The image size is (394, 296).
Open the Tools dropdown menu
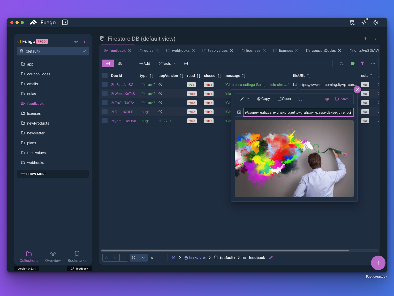(167, 63)
